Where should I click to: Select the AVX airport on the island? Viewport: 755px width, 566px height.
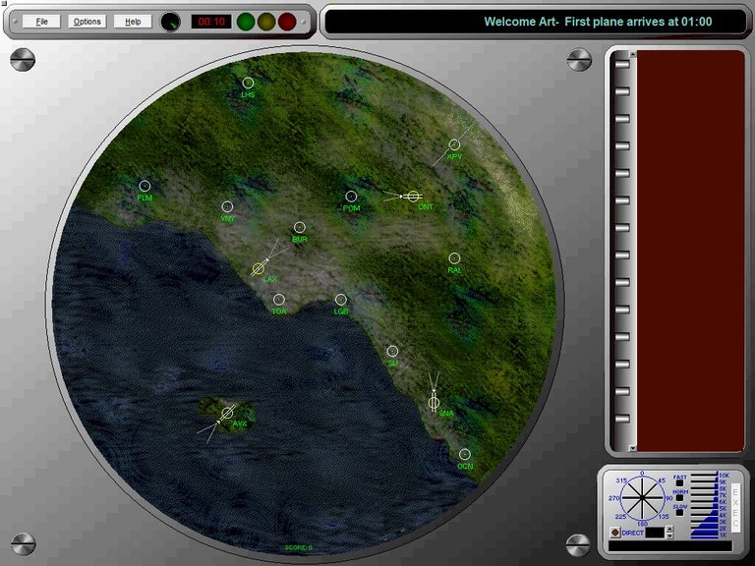point(227,414)
